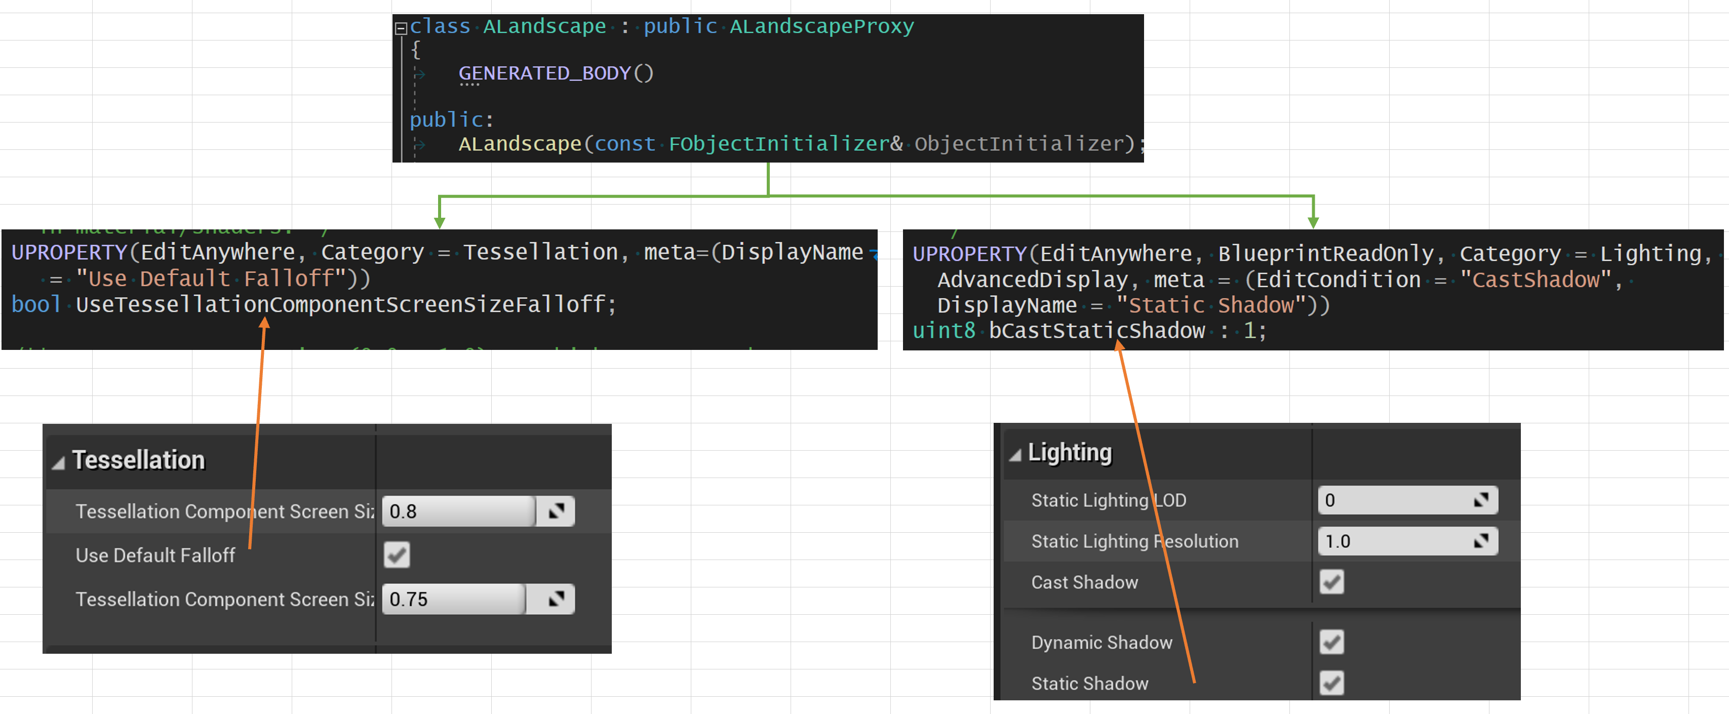Click spinner arrow icon on 0.8 field
Image resolution: width=1729 pixels, height=714 pixels.
(556, 511)
